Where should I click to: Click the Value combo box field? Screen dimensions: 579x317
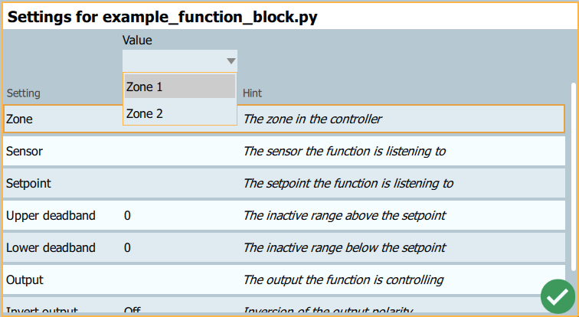173,61
